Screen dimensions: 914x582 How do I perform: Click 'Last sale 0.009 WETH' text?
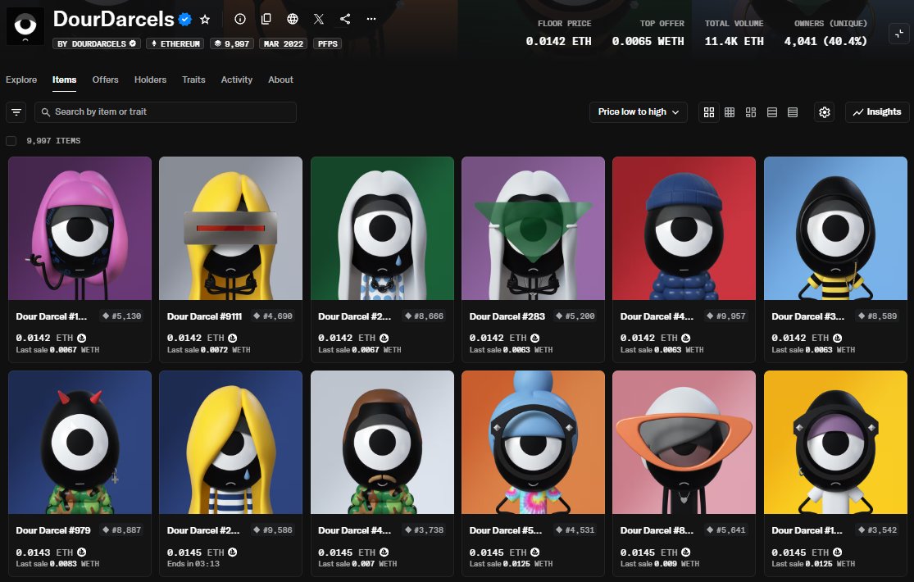659,564
